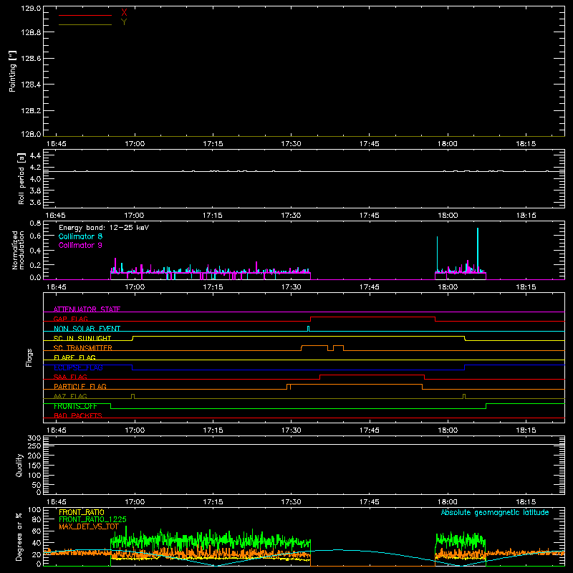Click the 'Collimator 8' legend entry

(80, 236)
